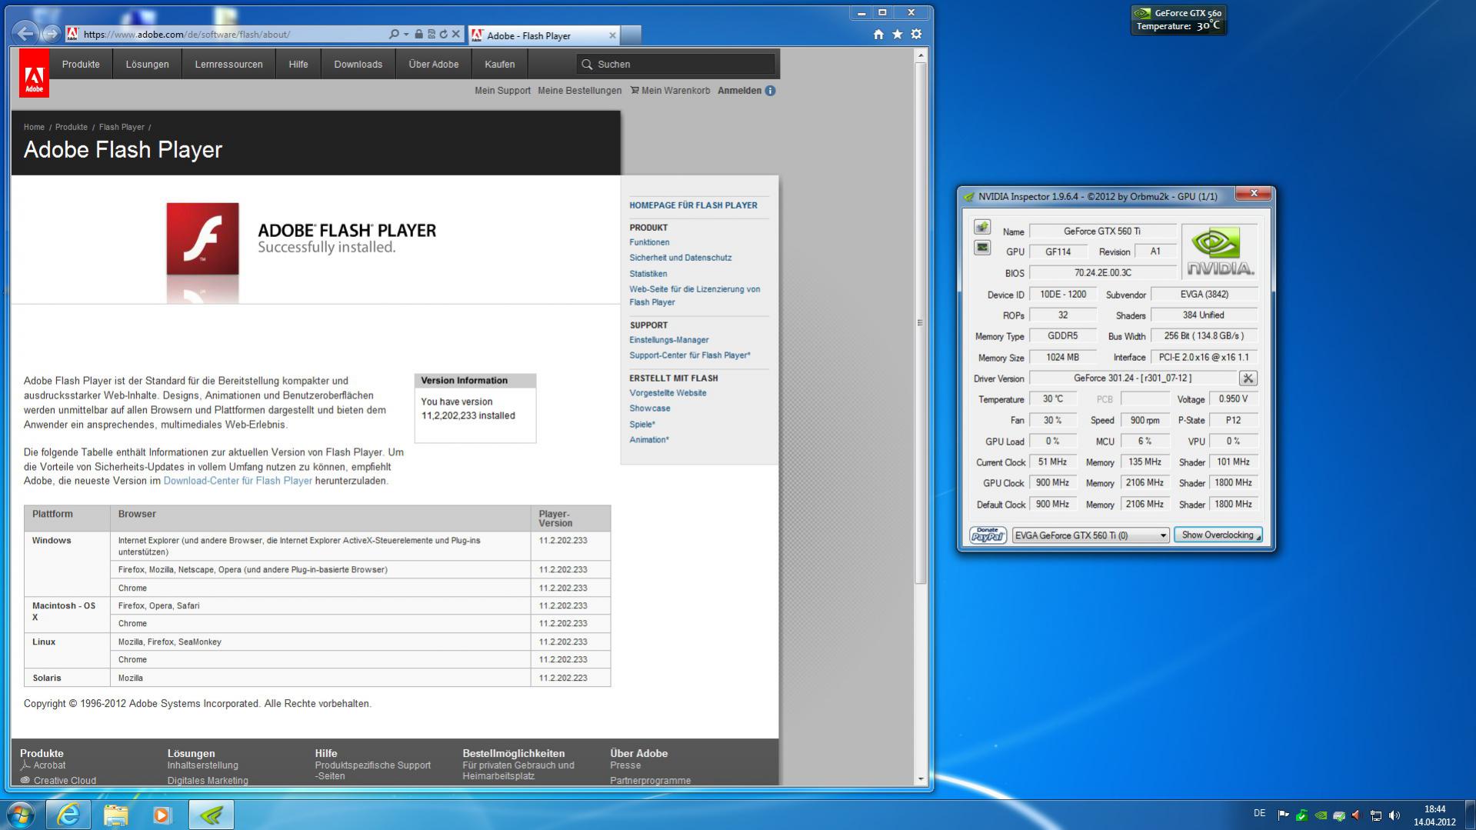Click the Adobe Flash Player logo image
1476x830 pixels.
tap(203, 238)
